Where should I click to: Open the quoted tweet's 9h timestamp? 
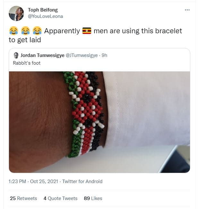coord(104,55)
